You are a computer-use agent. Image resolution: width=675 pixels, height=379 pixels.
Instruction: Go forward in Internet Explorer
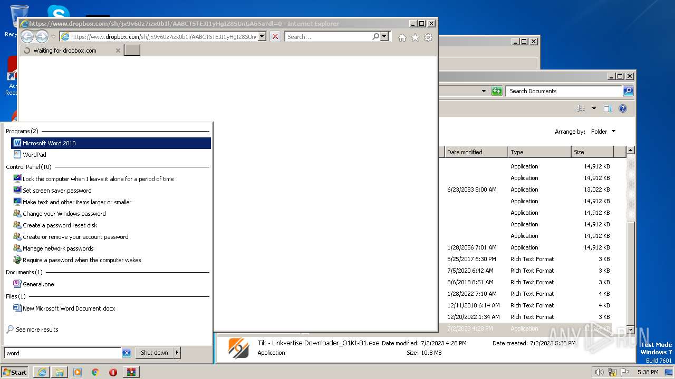click(x=42, y=36)
